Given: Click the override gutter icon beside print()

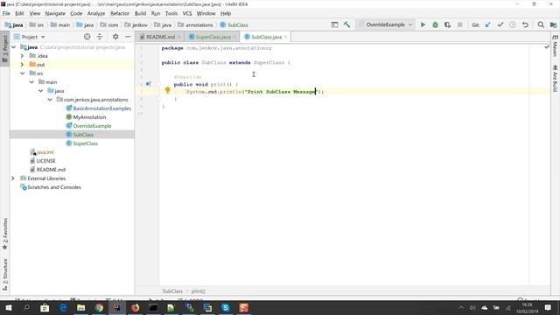Looking at the screenshot, I should tap(148, 84).
